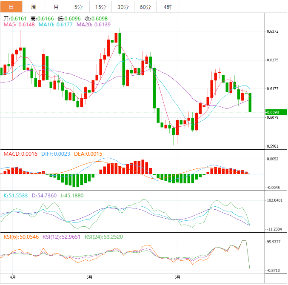288x285 pixels.
Task: Switch to the 5分 interval tab
Action: [x=78, y=7]
